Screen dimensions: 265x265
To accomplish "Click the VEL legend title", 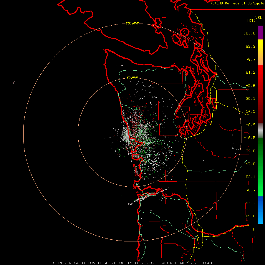I will [x=259, y=18].
